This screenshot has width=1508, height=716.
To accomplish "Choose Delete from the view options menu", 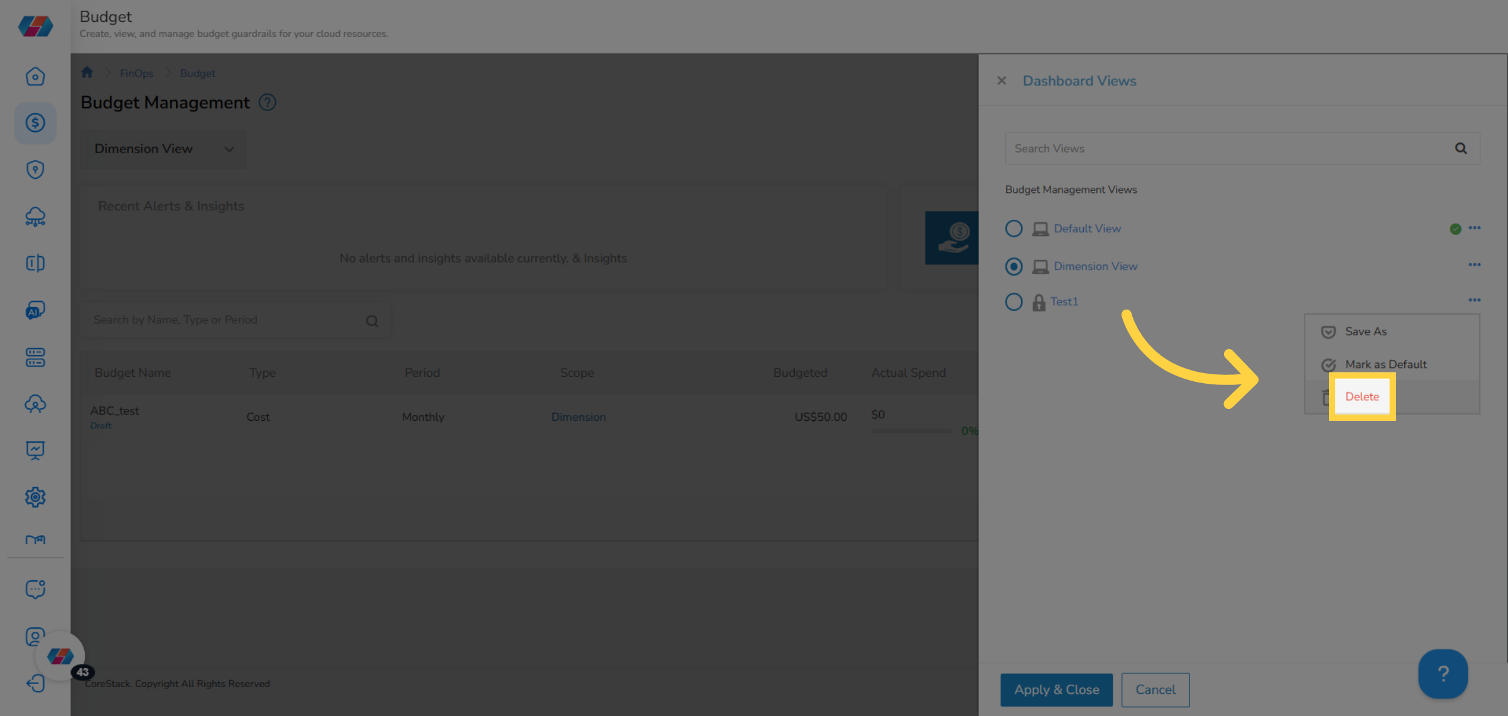I will [x=1362, y=396].
